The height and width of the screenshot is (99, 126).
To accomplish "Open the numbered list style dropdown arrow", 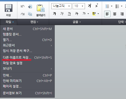I will (x=112, y=6).
